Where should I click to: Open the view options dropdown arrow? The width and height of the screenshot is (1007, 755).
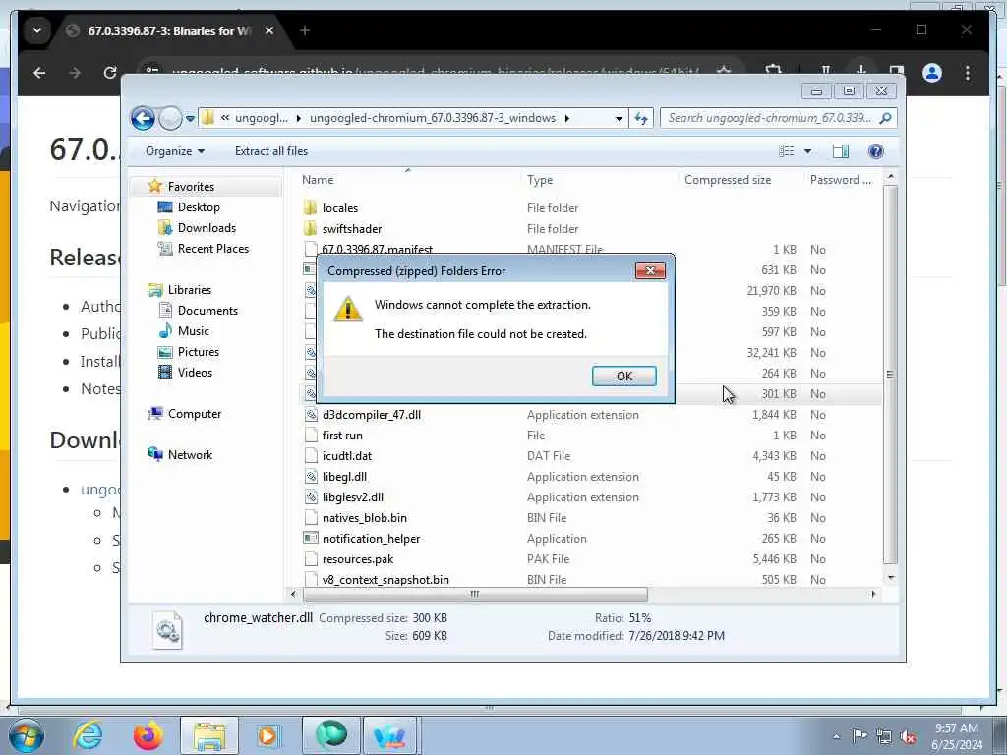coord(807,151)
